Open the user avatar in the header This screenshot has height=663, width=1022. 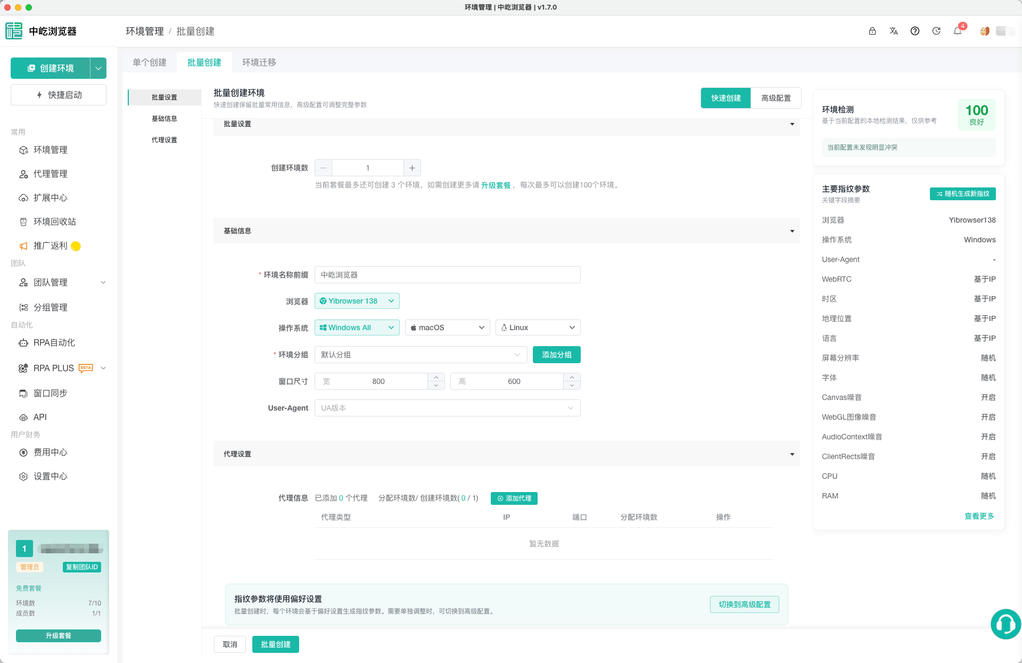(x=985, y=31)
